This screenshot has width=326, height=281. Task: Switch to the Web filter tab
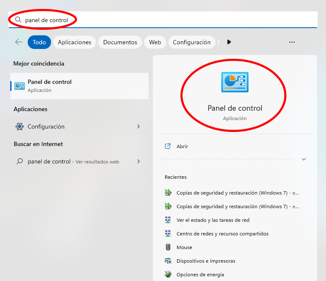(x=155, y=42)
